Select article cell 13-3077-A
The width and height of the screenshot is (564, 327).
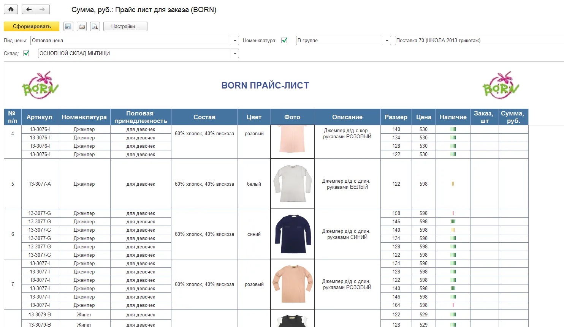coord(40,184)
